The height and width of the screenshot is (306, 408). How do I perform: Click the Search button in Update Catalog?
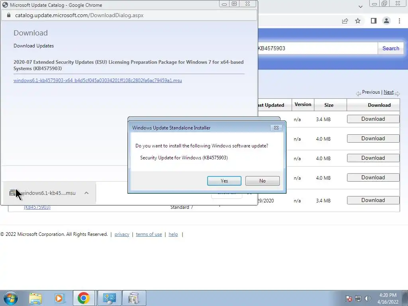coord(390,48)
